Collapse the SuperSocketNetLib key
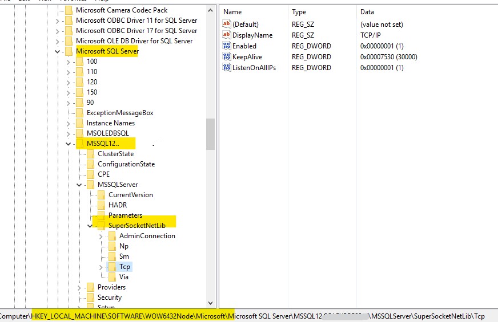The image size is (498, 322). tap(90, 226)
